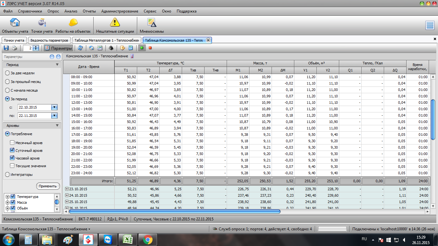Open start date 22.10.2015 dropdown arrow
The image size is (438, 246).
point(54,107)
